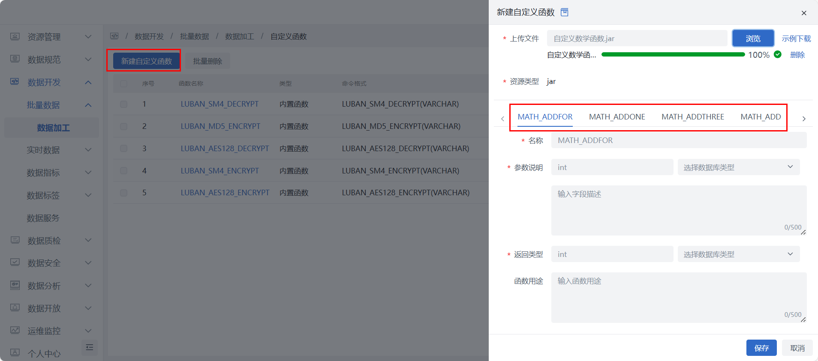Open the LUBAN_AES128_ENCRYPT function link
The image size is (818, 361).
point(225,193)
